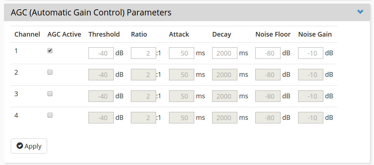Collapse the AGC Parameters panel chevron
374x165 pixels.
360,12
